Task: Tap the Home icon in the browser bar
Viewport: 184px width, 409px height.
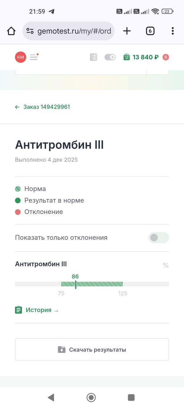Action: (11, 31)
